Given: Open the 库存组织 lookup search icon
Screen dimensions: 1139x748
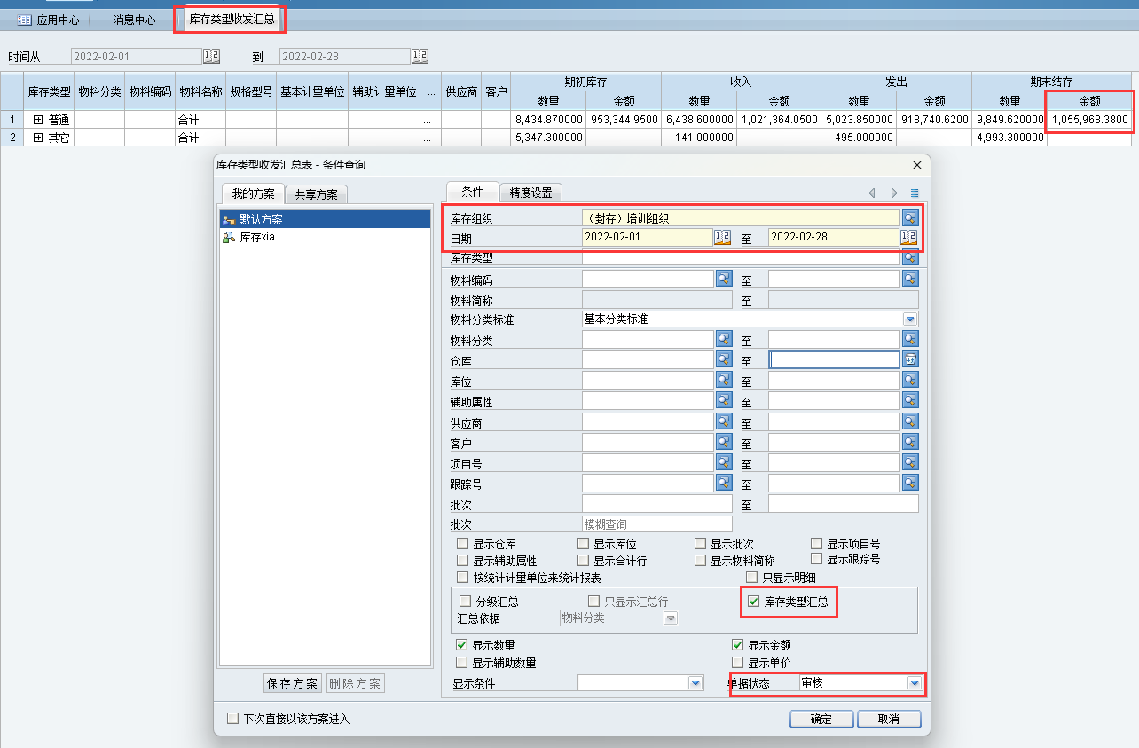Looking at the screenshot, I should [x=910, y=218].
